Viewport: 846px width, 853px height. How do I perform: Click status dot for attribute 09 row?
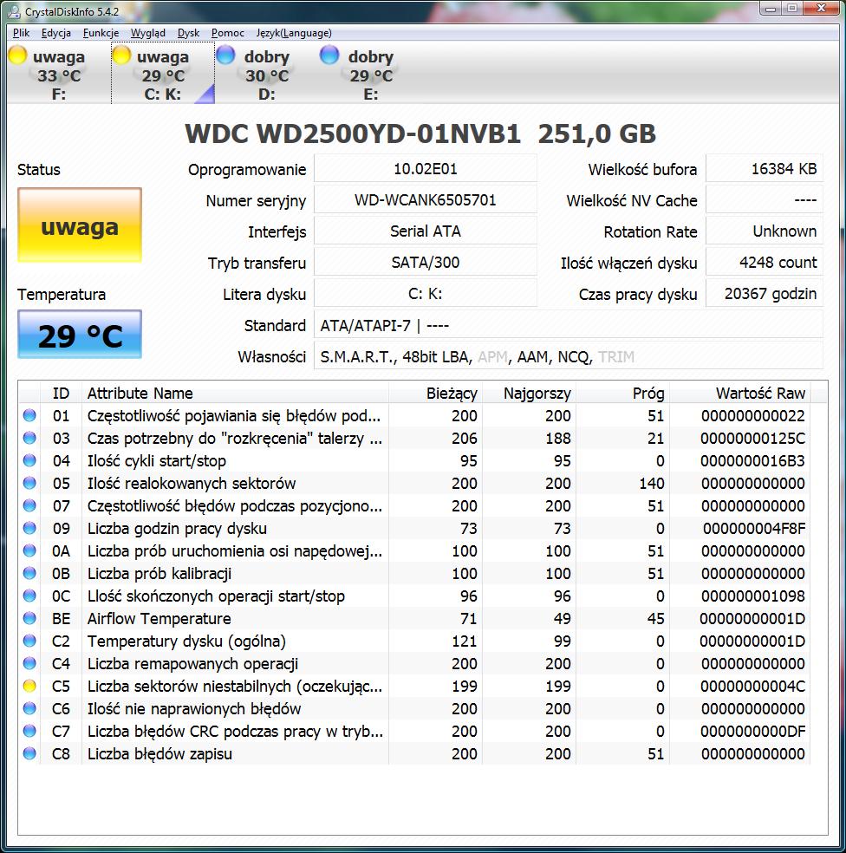pyautogui.click(x=29, y=528)
